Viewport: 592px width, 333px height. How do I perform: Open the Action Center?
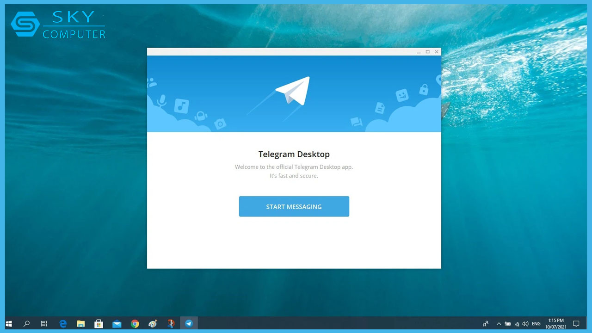[576, 324]
